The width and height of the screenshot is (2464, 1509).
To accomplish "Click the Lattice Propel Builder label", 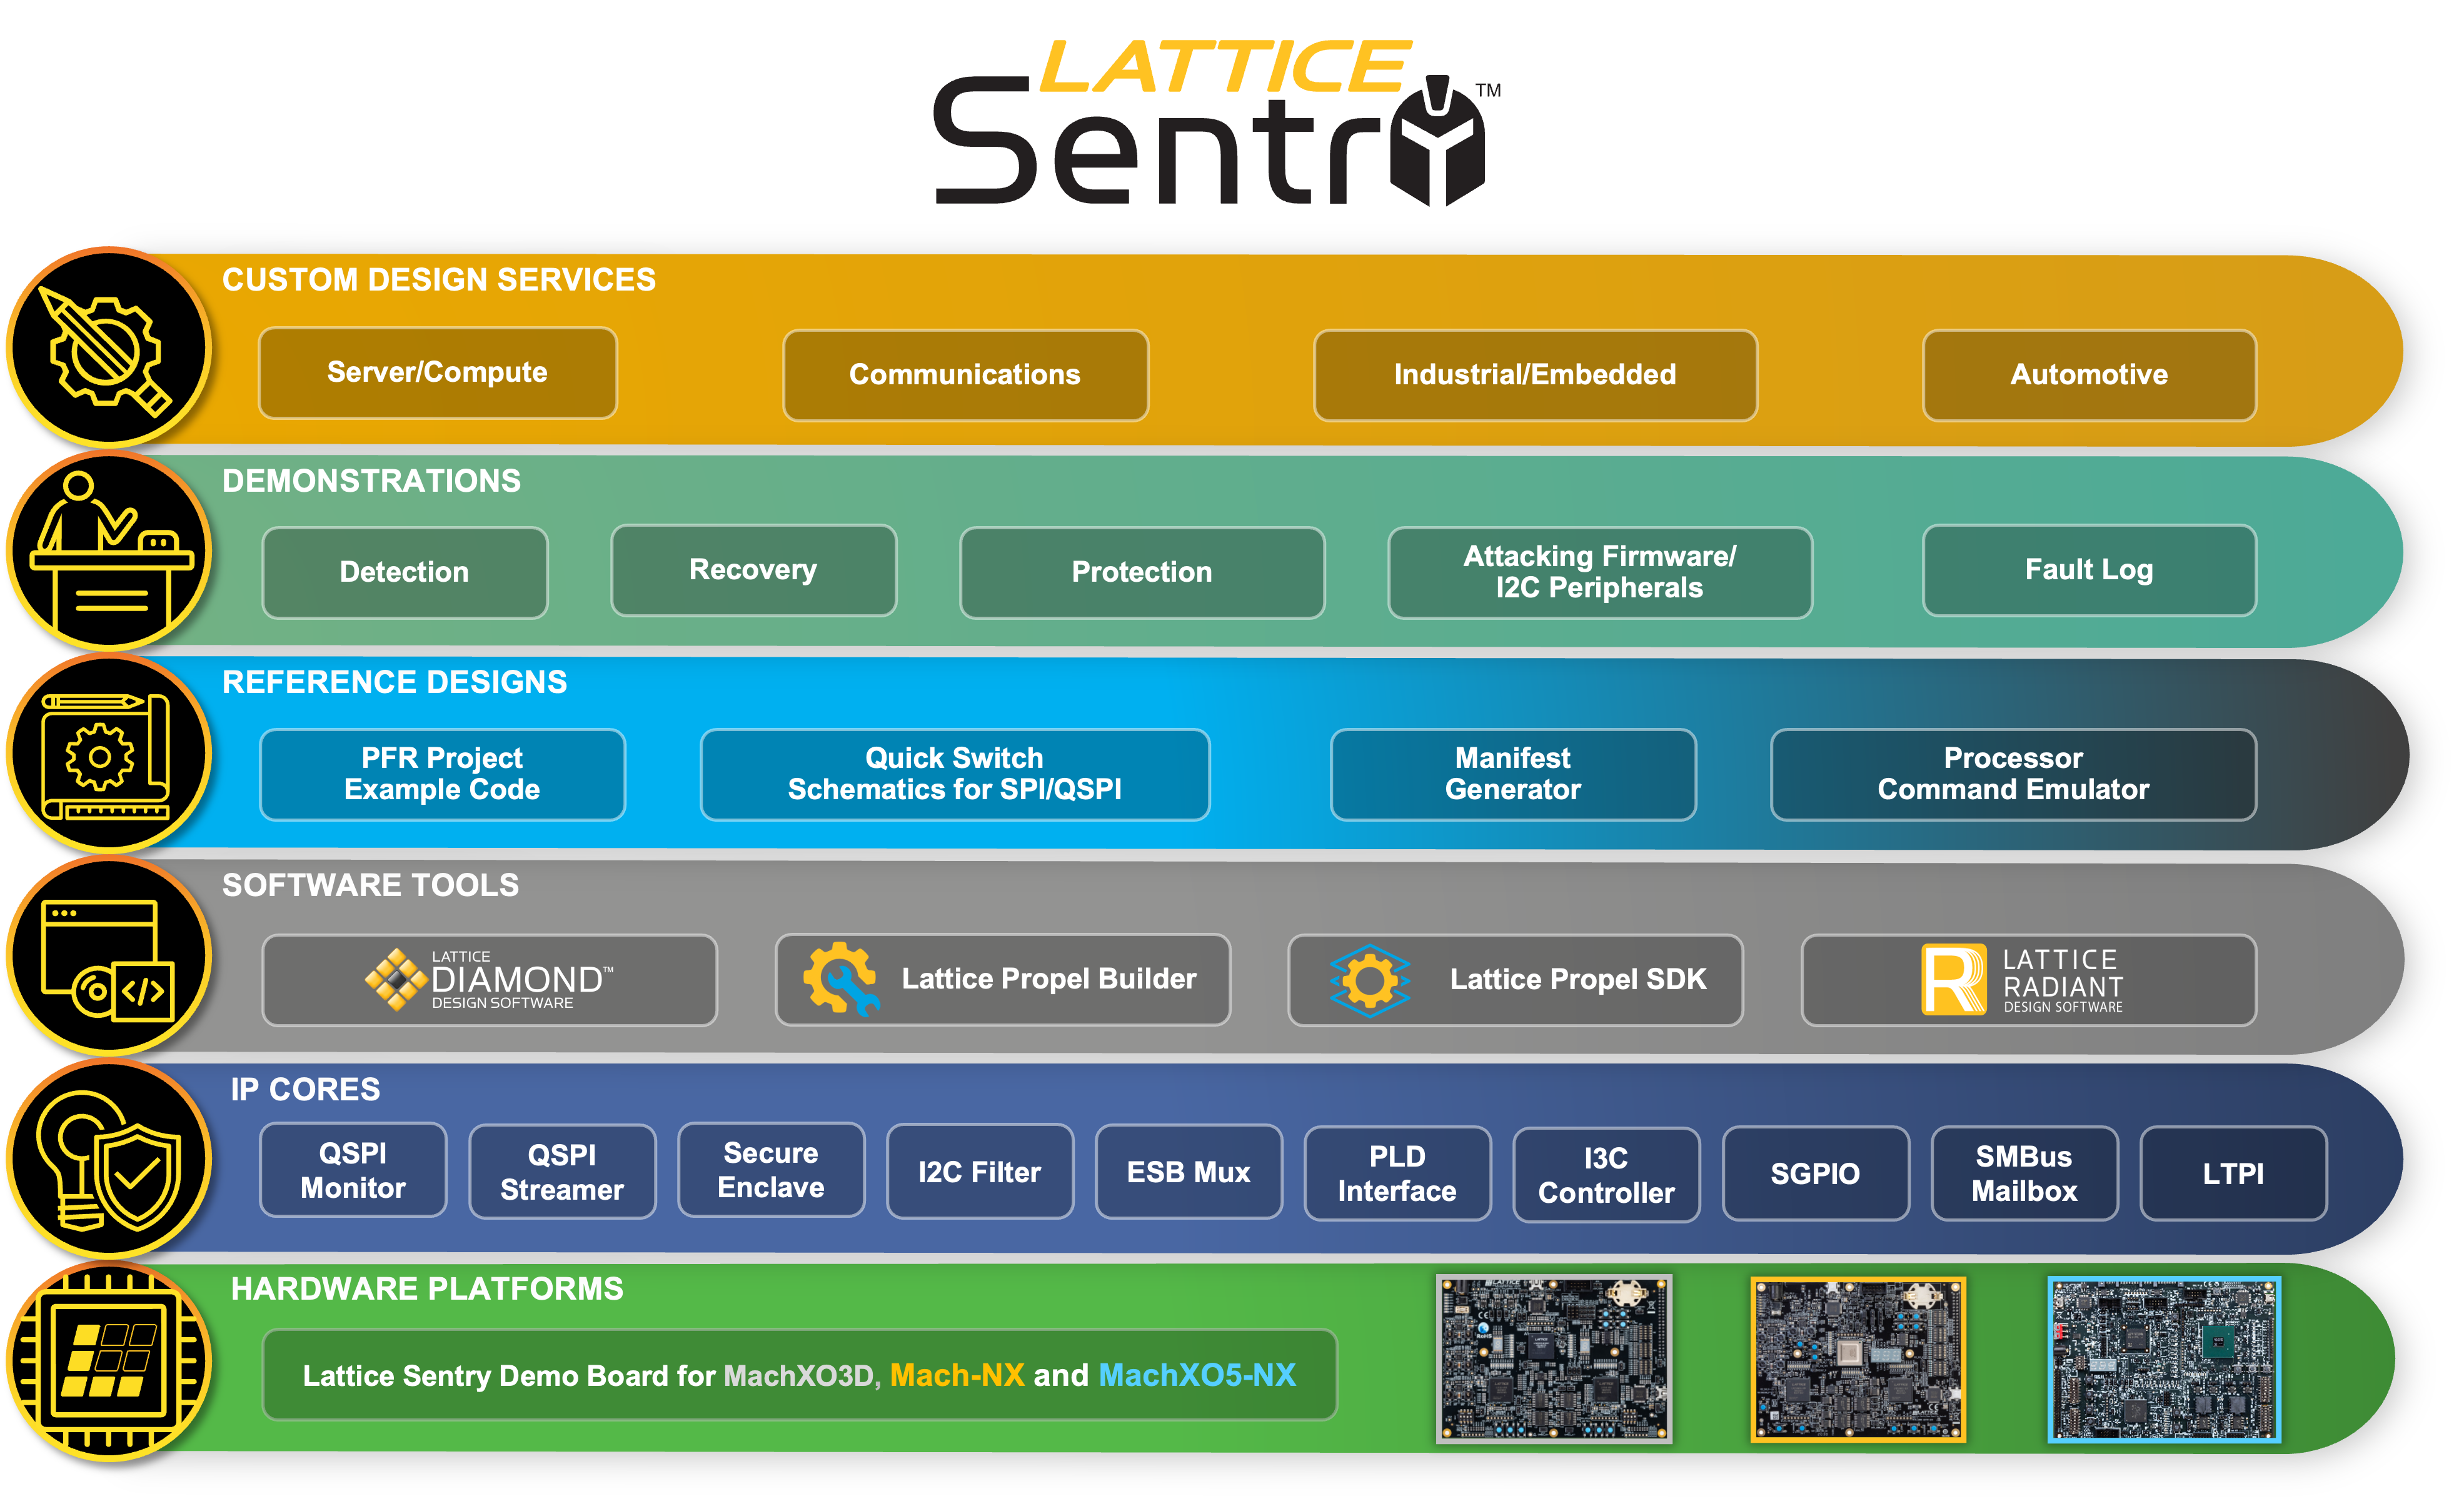I will [x=1049, y=979].
